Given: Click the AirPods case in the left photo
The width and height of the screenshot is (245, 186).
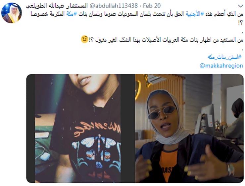Looking at the screenshot, I should (45, 156).
